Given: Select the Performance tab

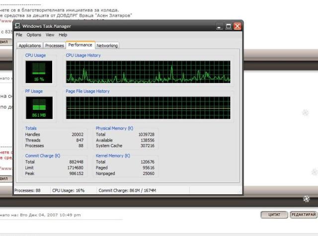Looking at the screenshot, I should [80, 45].
